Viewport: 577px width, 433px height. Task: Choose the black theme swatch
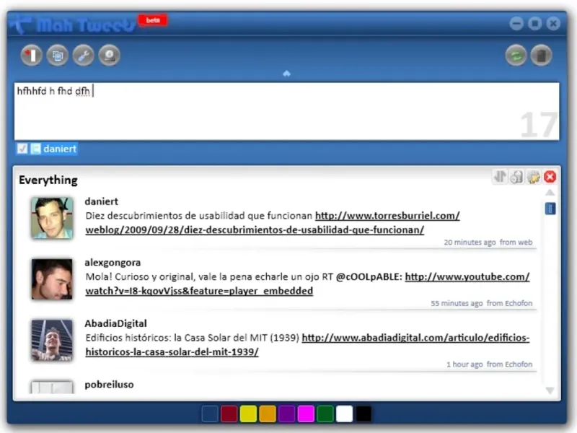(x=364, y=414)
